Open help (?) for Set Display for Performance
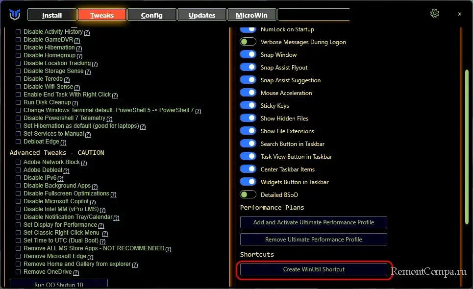 pyautogui.click(x=101, y=225)
